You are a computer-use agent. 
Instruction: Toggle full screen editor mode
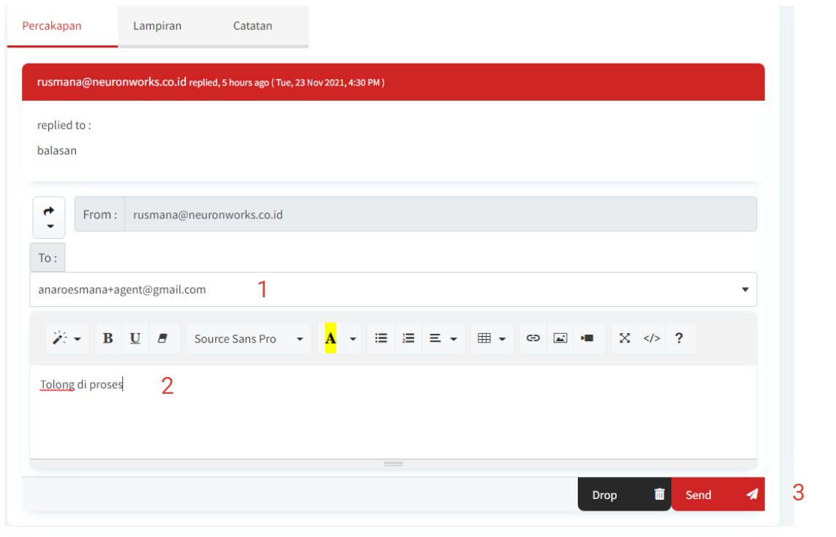click(x=625, y=339)
